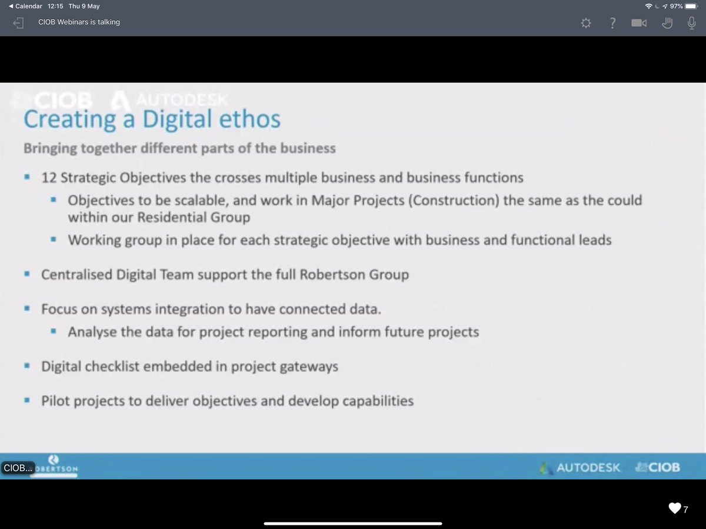Toggle the microphone icon
This screenshot has width=706, height=529.
coord(692,23)
